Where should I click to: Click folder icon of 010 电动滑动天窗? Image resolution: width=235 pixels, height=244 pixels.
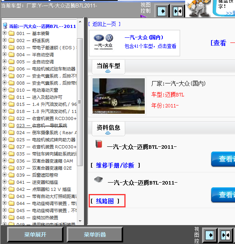pyautogui.click(x=11, y=90)
